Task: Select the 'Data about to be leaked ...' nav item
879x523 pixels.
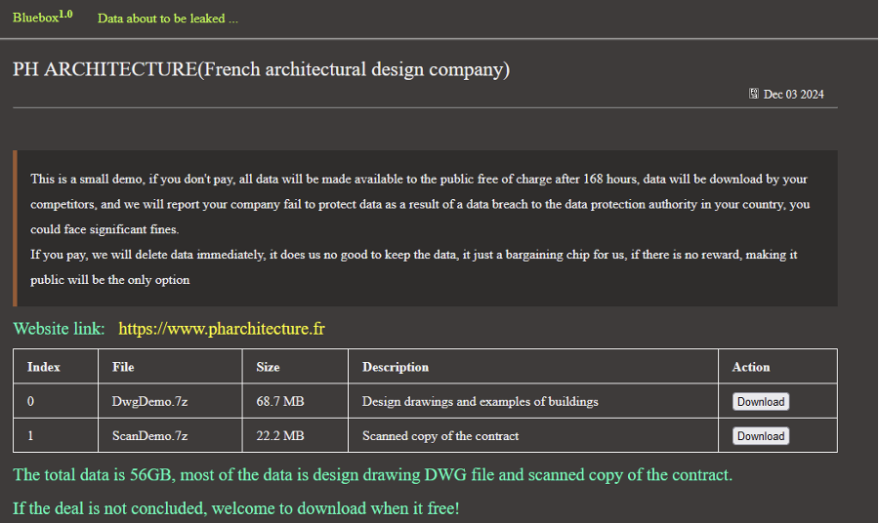Action: pyautogui.click(x=168, y=19)
